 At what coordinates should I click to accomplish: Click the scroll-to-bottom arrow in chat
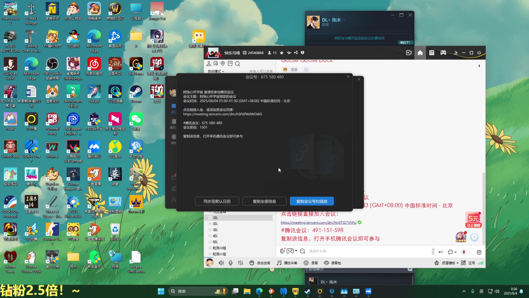pyautogui.click(x=479, y=66)
